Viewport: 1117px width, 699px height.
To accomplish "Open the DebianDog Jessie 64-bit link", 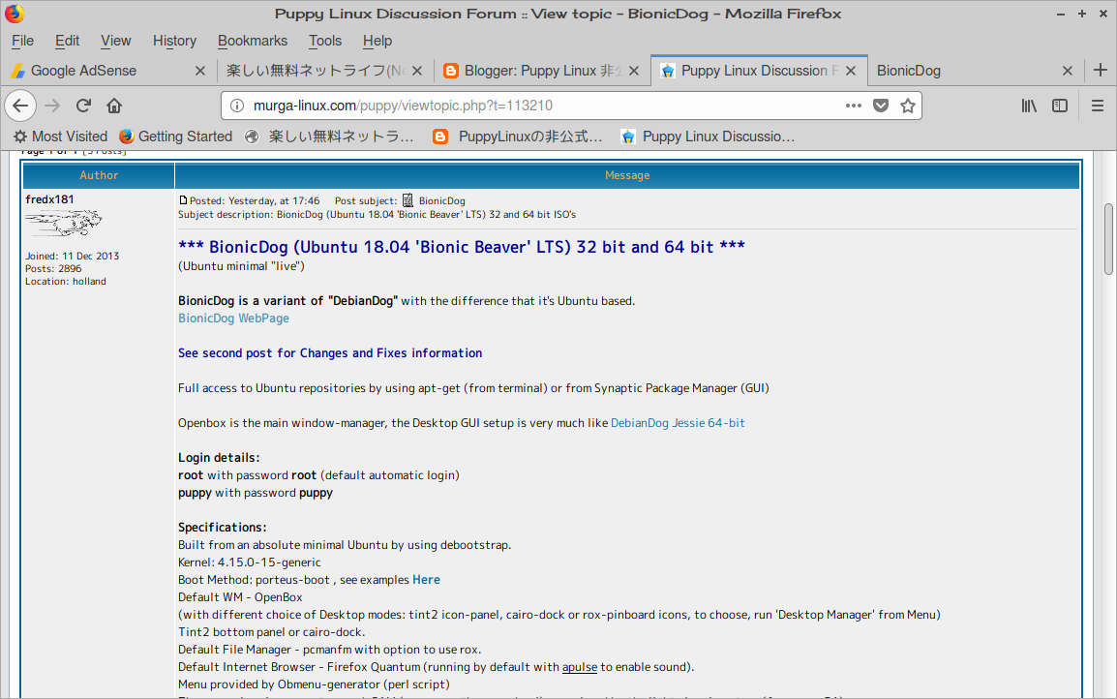I will pyautogui.click(x=678, y=422).
